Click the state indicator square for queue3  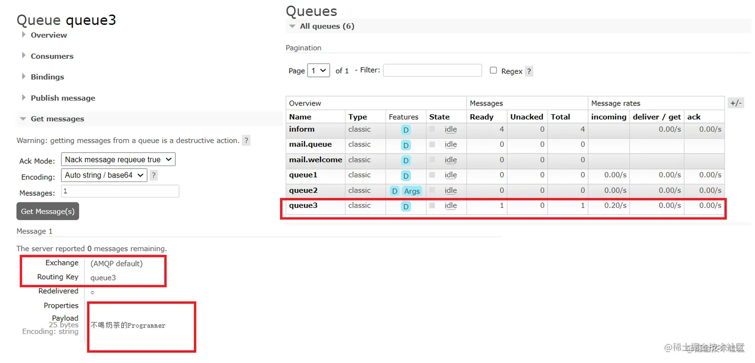432,205
